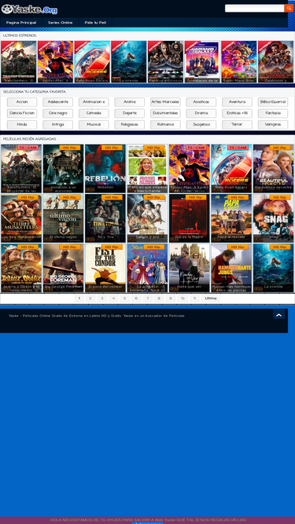
Task: Click the orange search magnifier button
Action: (x=289, y=9)
